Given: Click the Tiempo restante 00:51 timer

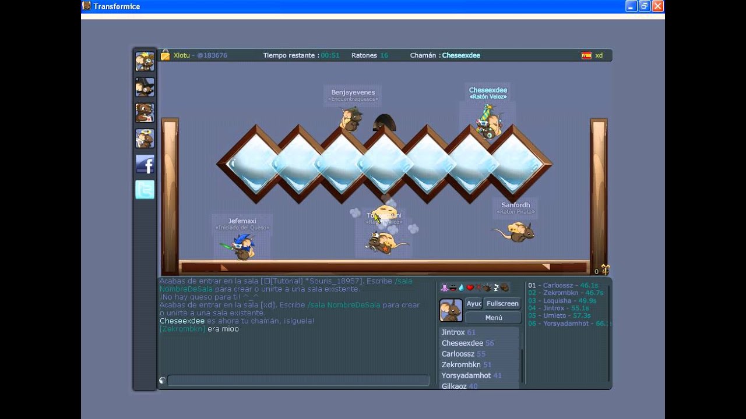Looking at the screenshot, I should (301, 55).
